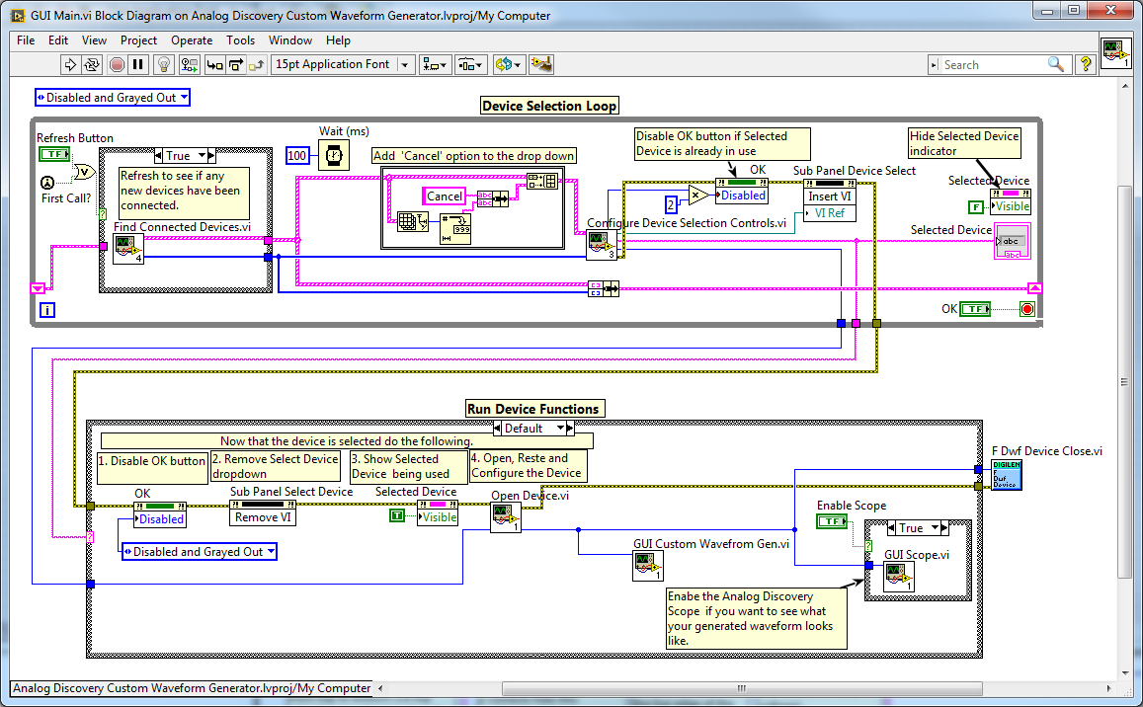Click the Run Continuously icon
Image resolution: width=1143 pixels, height=707 pixels.
point(92,63)
